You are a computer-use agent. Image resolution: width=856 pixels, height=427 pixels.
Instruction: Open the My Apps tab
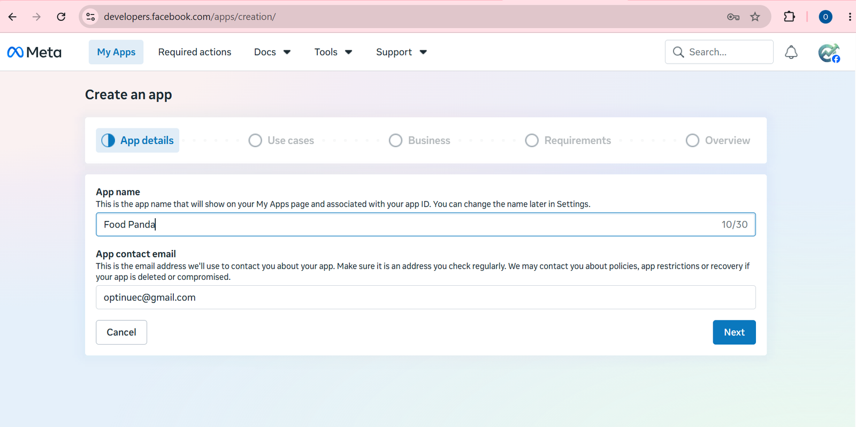[116, 52]
